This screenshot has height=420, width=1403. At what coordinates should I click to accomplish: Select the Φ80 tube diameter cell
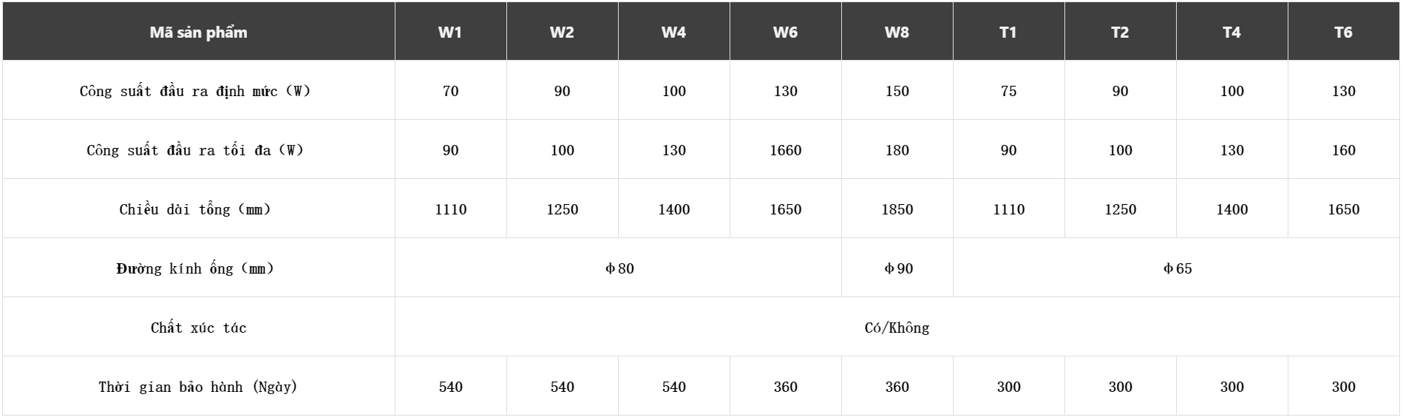[619, 268]
